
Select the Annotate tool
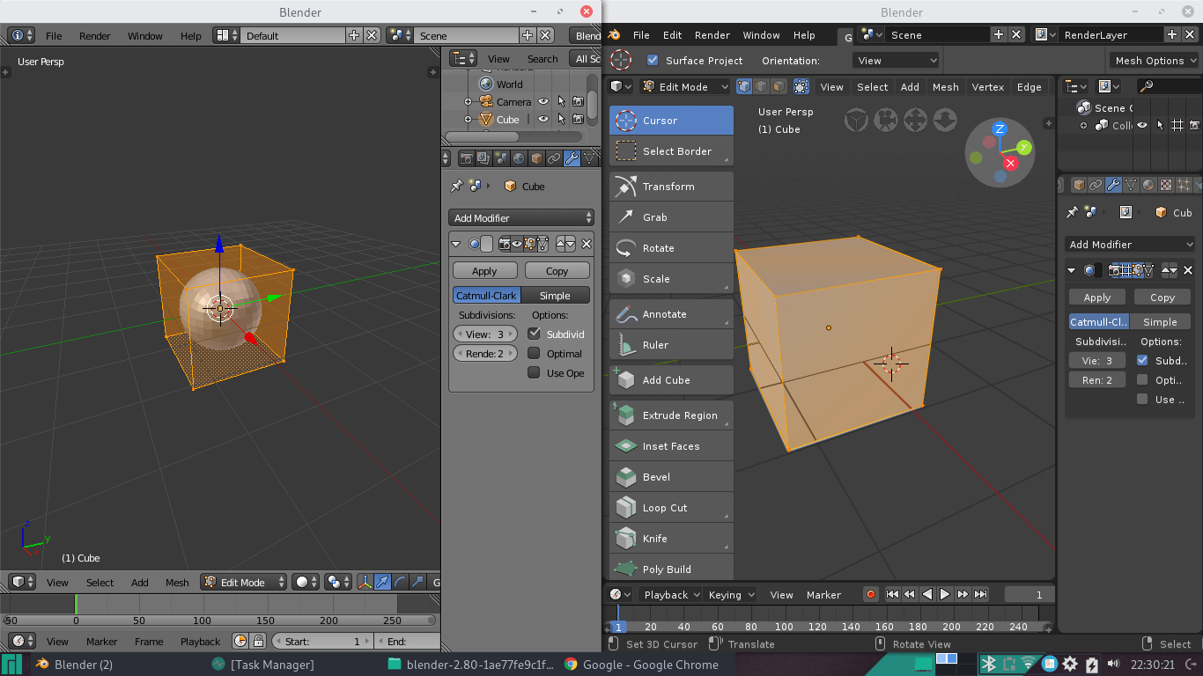671,313
